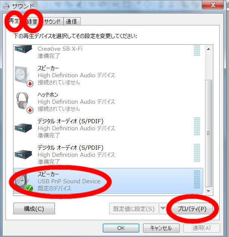Click the device list scroll down arrow
The width and height of the screenshot is (229, 237).
(x=208, y=191)
